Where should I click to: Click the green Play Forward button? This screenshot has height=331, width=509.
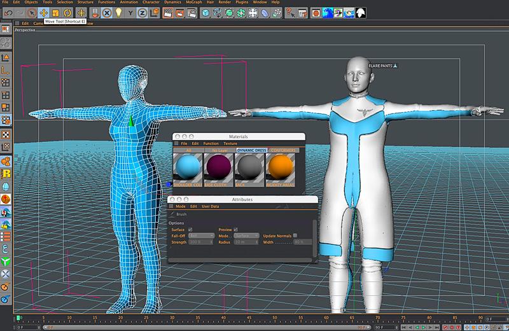(423, 327)
